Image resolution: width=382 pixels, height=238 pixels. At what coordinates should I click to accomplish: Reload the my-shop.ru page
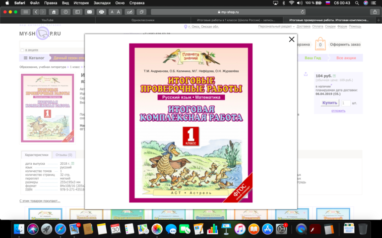pyautogui.click(x=302, y=12)
